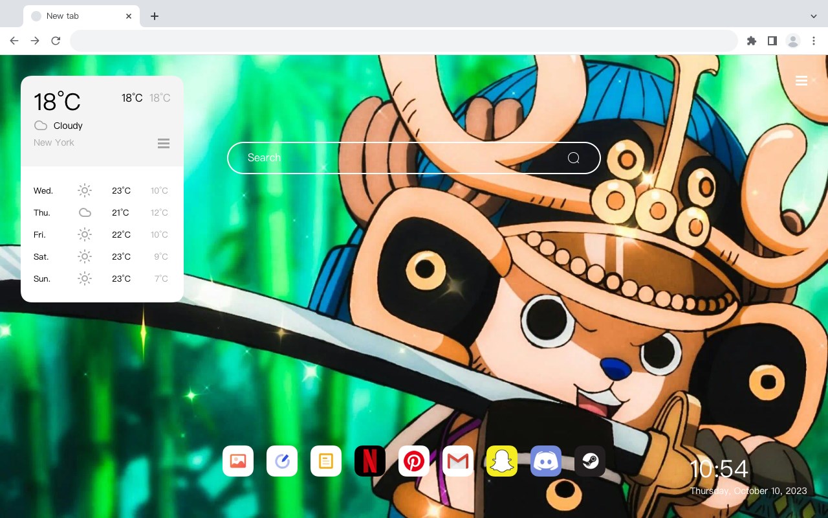This screenshot has height=518, width=828.
Task: Click the browser address bar
Action: pyautogui.click(x=404, y=41)
